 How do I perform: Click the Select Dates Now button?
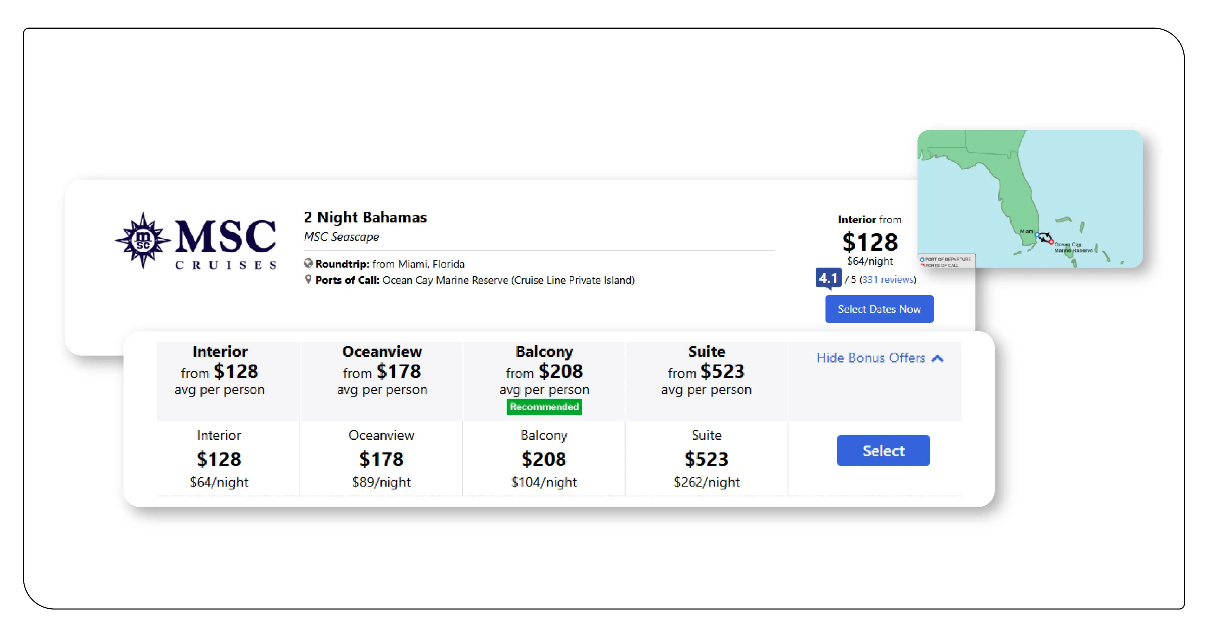tap(879, 309)
